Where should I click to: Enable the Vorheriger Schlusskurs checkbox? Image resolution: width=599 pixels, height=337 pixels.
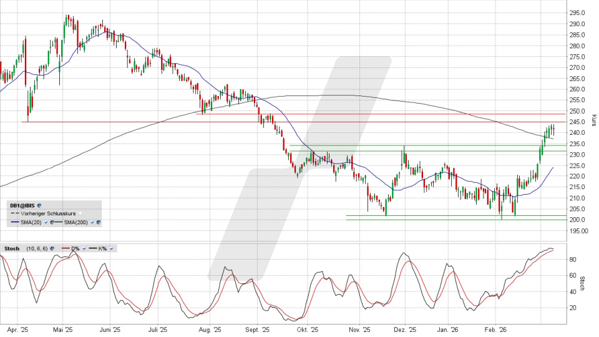tap(81, 213)
